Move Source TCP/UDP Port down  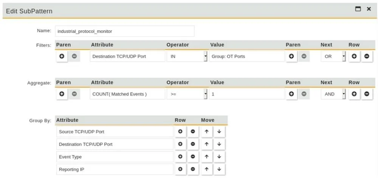(x=219, y=132)
